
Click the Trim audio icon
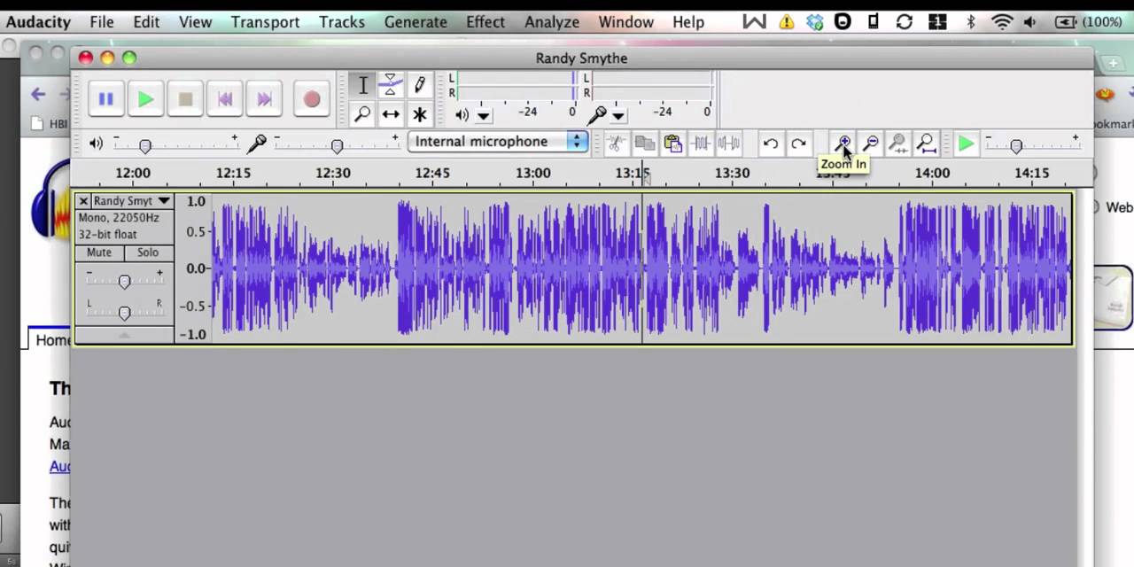click(701, 143)
